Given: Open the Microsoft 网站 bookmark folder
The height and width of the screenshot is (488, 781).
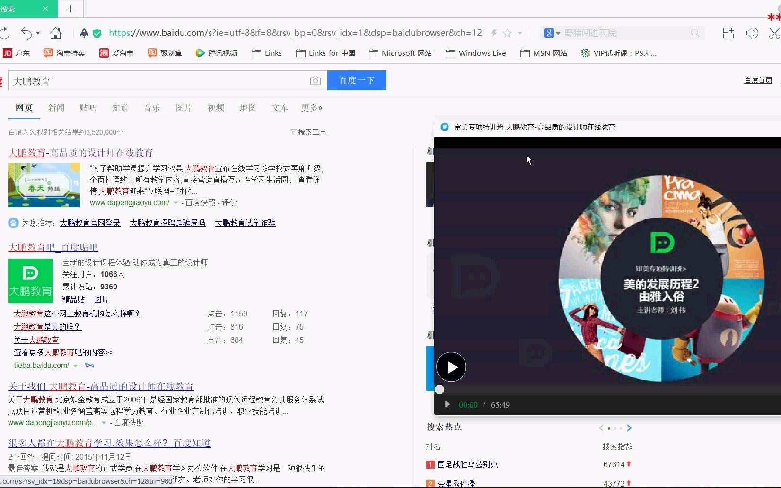Looking at the screenshot, I should pos(400,53).
